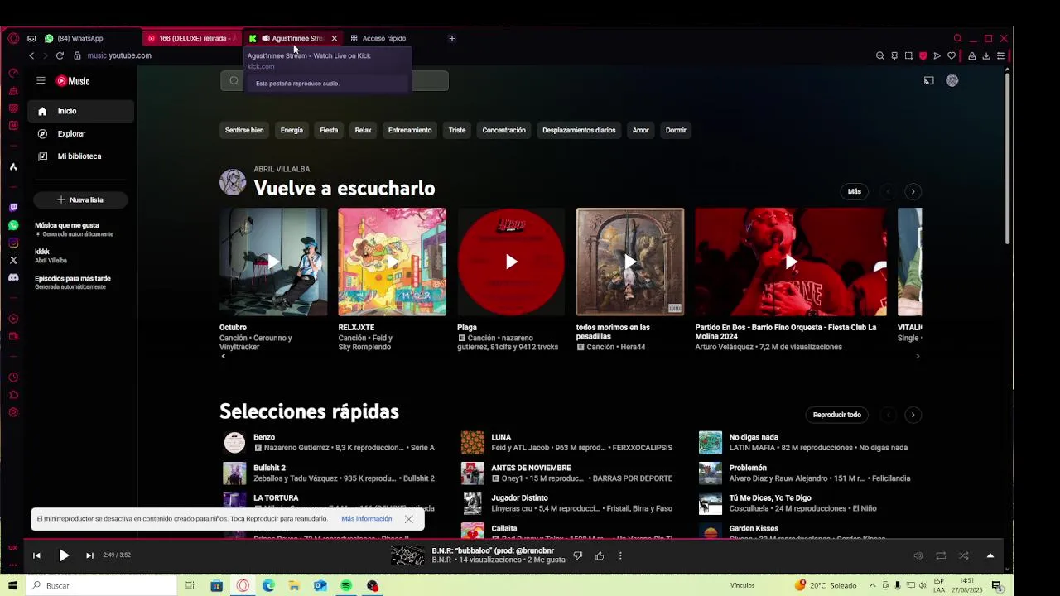Reload the page with the refresh icon
1060x596 pixels.
pos(60,55)
